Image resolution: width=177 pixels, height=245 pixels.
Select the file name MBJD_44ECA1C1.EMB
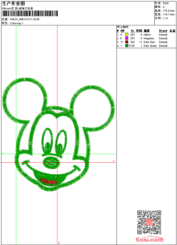pos(25,19)
